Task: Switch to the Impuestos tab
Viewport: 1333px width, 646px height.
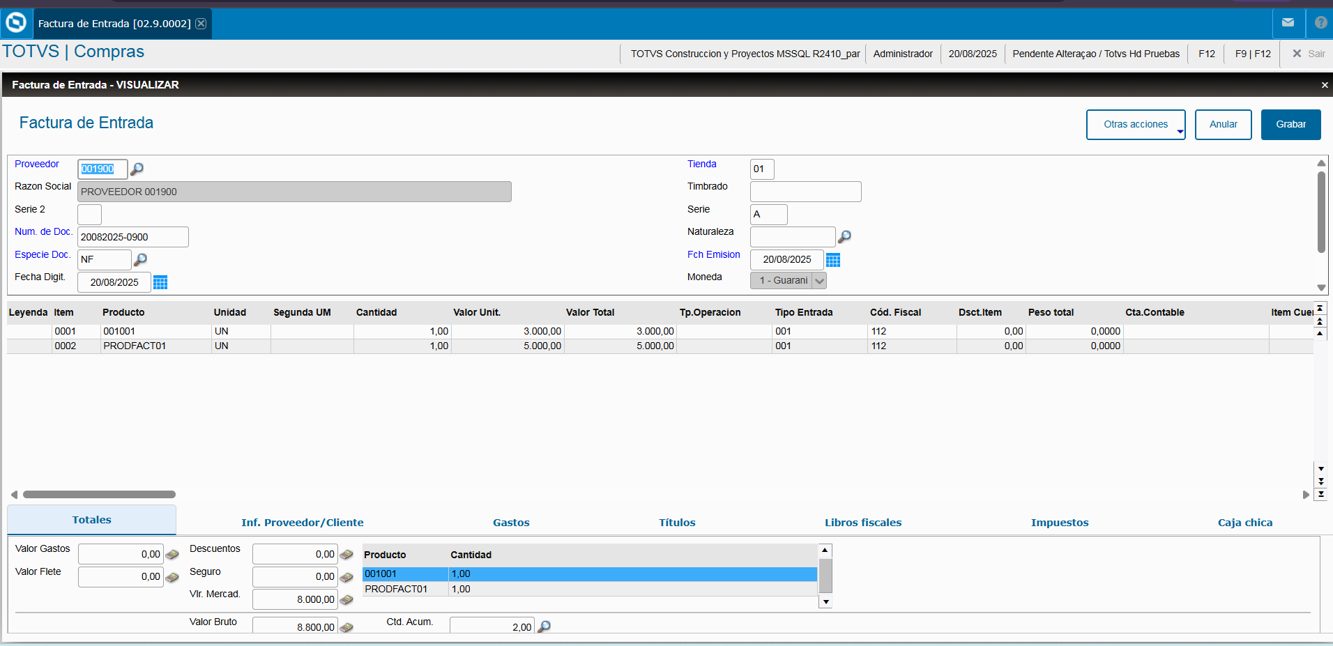Action: [x=1060, y=522]
